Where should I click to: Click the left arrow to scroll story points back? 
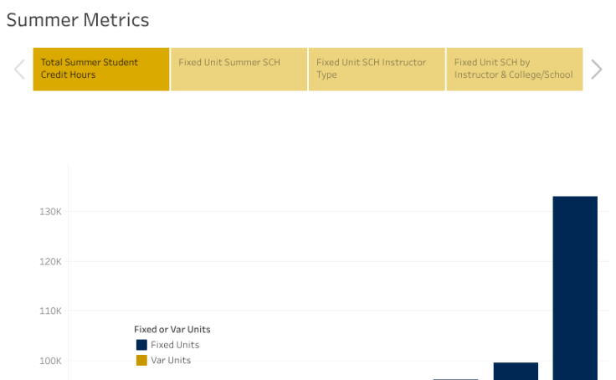pos(19,69)
